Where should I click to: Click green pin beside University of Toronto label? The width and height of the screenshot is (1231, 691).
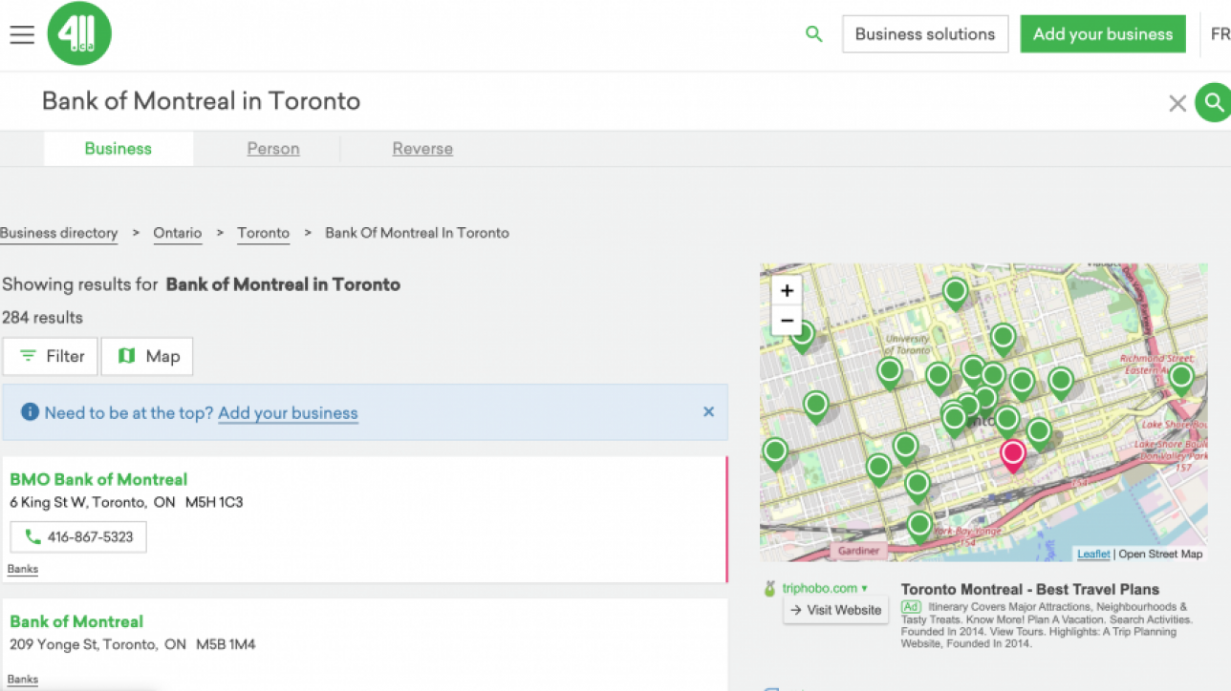click(890, 371)
